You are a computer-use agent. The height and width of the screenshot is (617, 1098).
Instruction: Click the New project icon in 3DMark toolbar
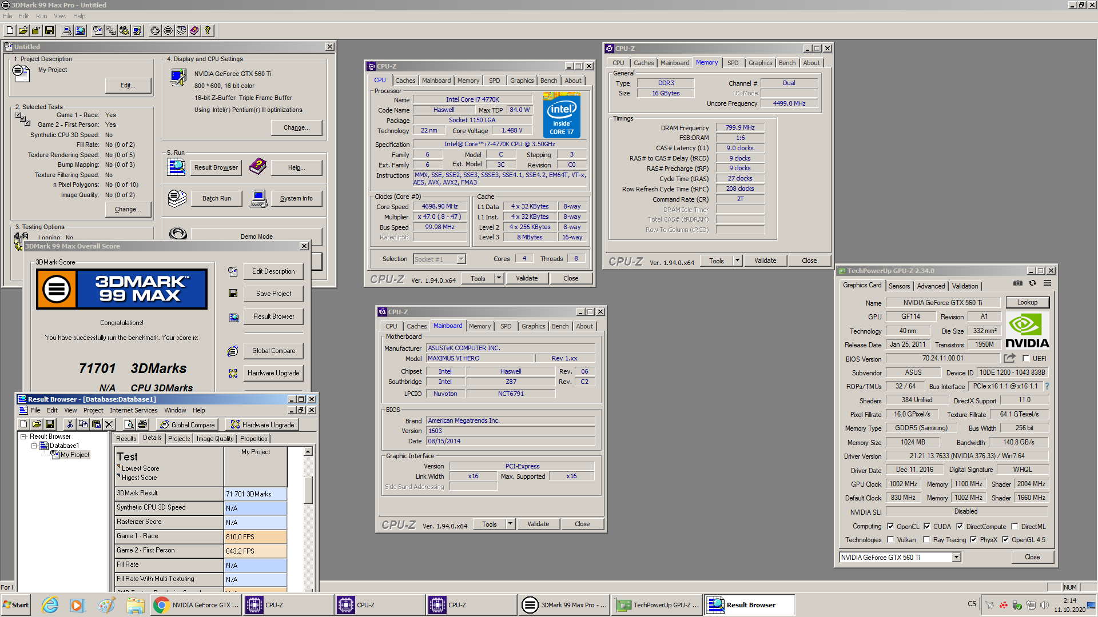tap(10, 31)
